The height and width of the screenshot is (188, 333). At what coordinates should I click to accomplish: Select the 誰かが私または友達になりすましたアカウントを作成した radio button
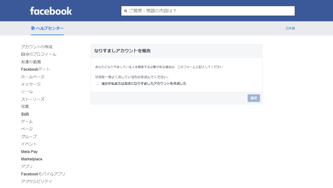[98, 84]
